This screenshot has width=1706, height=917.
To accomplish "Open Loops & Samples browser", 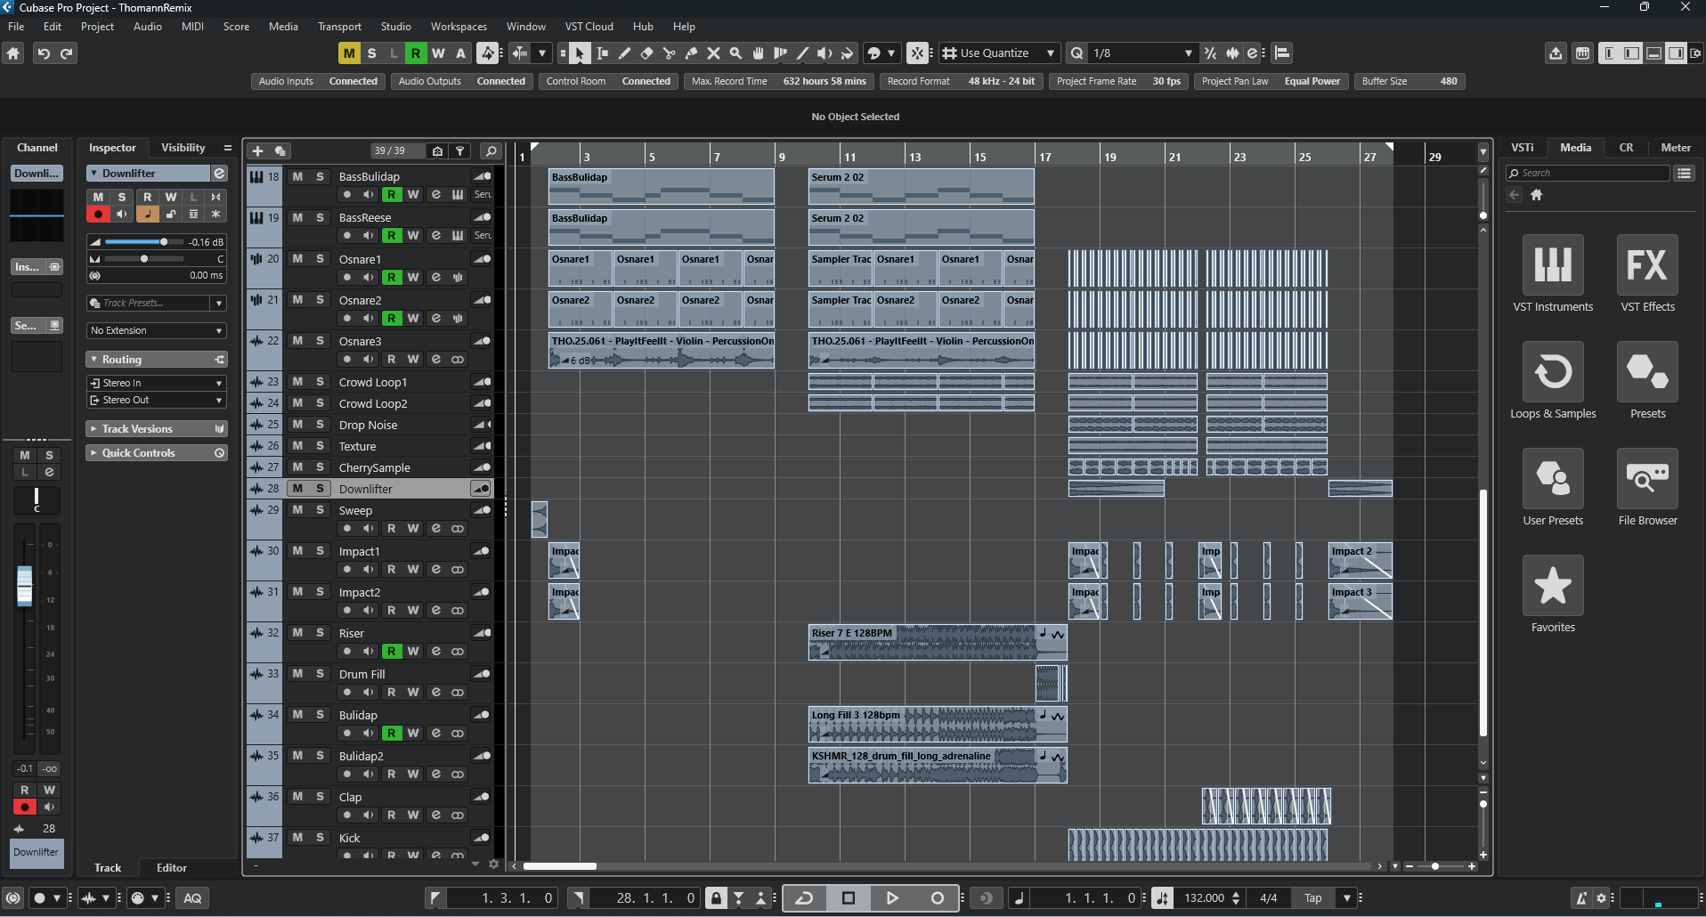I will 1552,372.
